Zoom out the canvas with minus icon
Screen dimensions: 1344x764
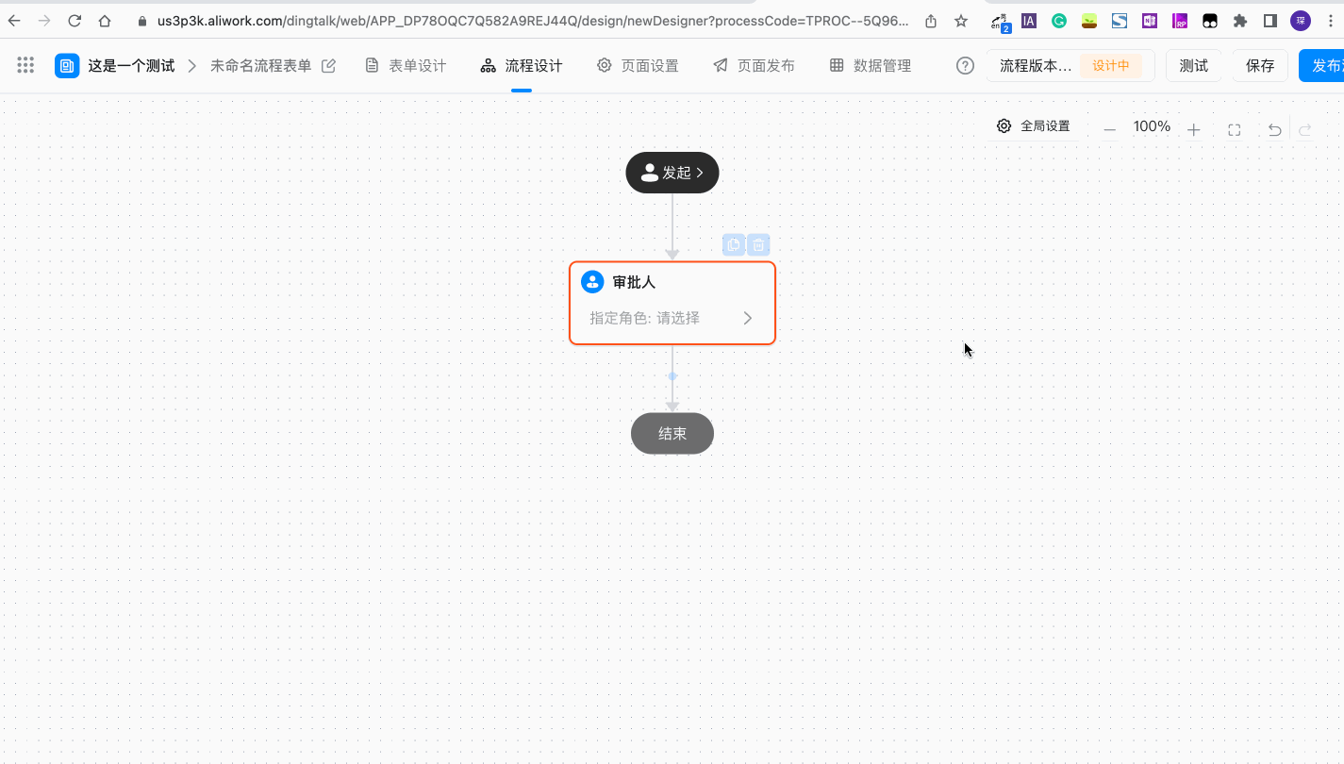1110,130
